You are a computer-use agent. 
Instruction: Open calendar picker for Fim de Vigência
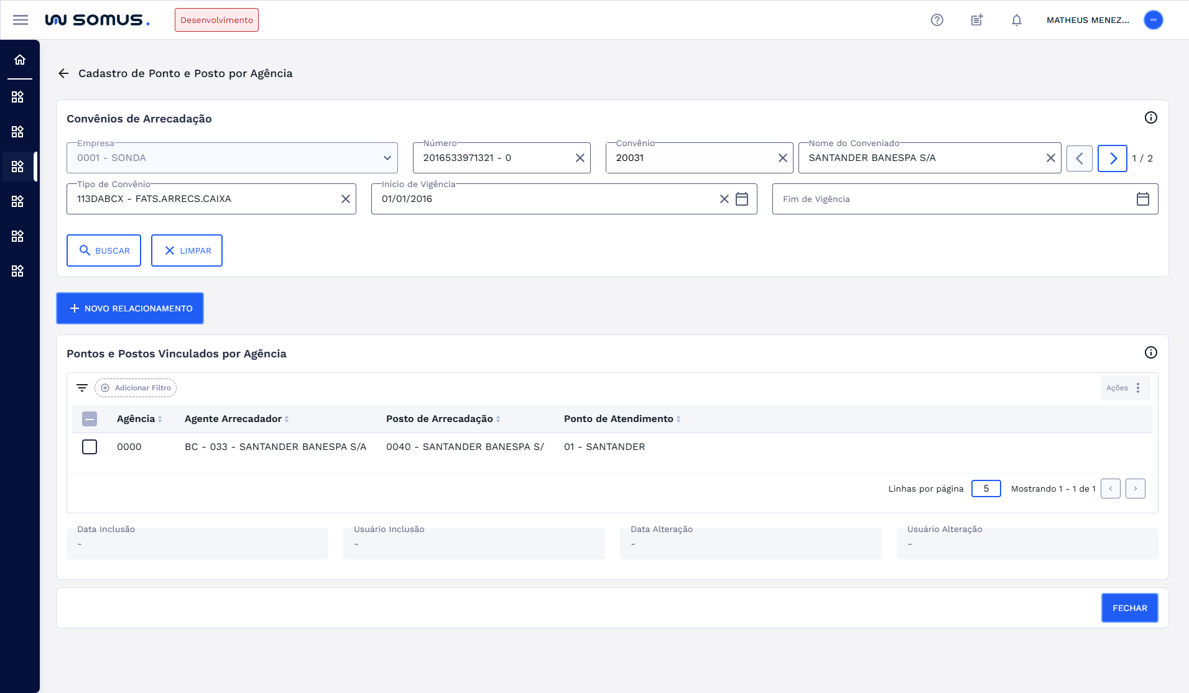tap(1143, 199)
